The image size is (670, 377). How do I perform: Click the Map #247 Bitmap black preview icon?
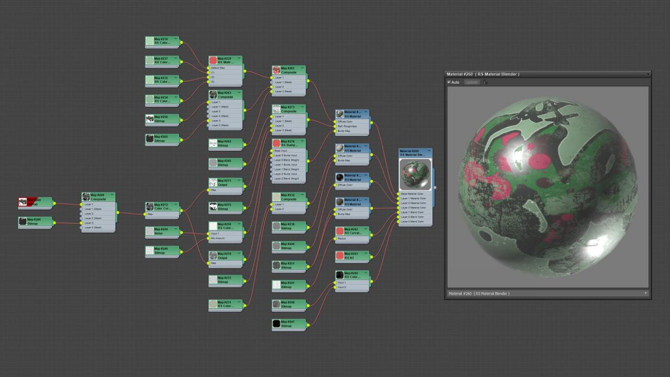276,324
